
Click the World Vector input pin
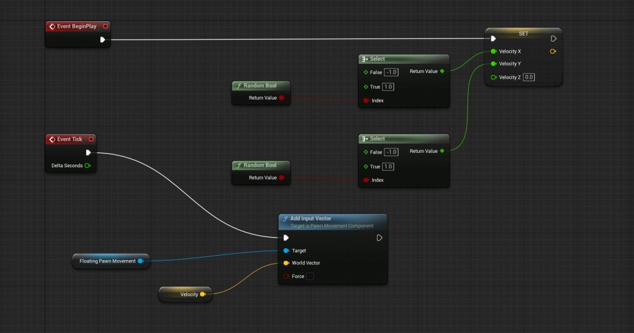coord(286,263)
